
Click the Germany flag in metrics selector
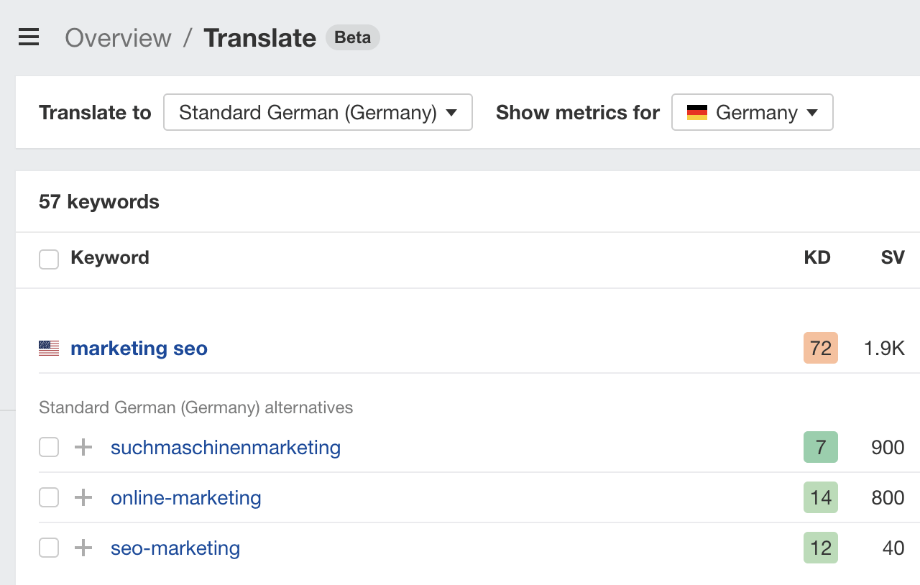[x=696, y=112]
